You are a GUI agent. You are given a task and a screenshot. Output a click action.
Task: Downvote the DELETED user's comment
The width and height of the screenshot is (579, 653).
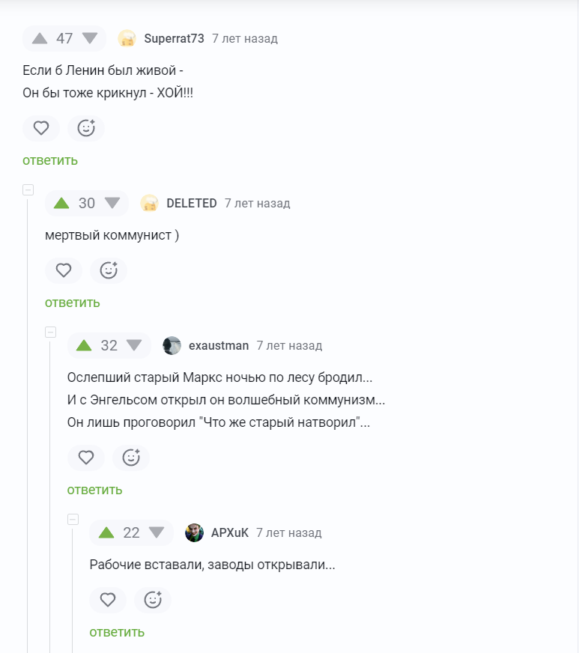pos(112,203)
